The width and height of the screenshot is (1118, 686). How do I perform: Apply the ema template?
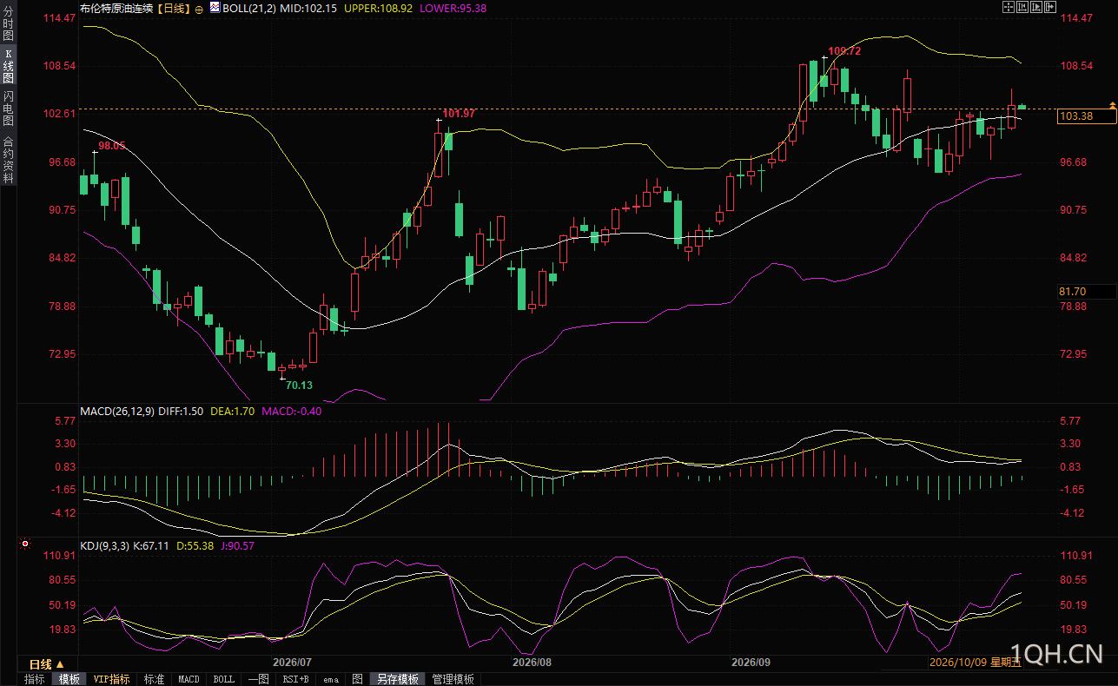[331, 679]
